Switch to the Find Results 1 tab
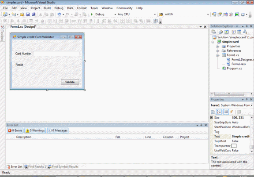 coord(35,166)
